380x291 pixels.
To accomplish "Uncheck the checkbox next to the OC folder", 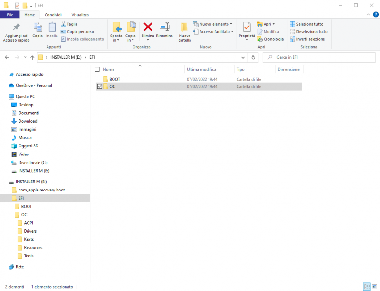I will (x=98, y=86).
